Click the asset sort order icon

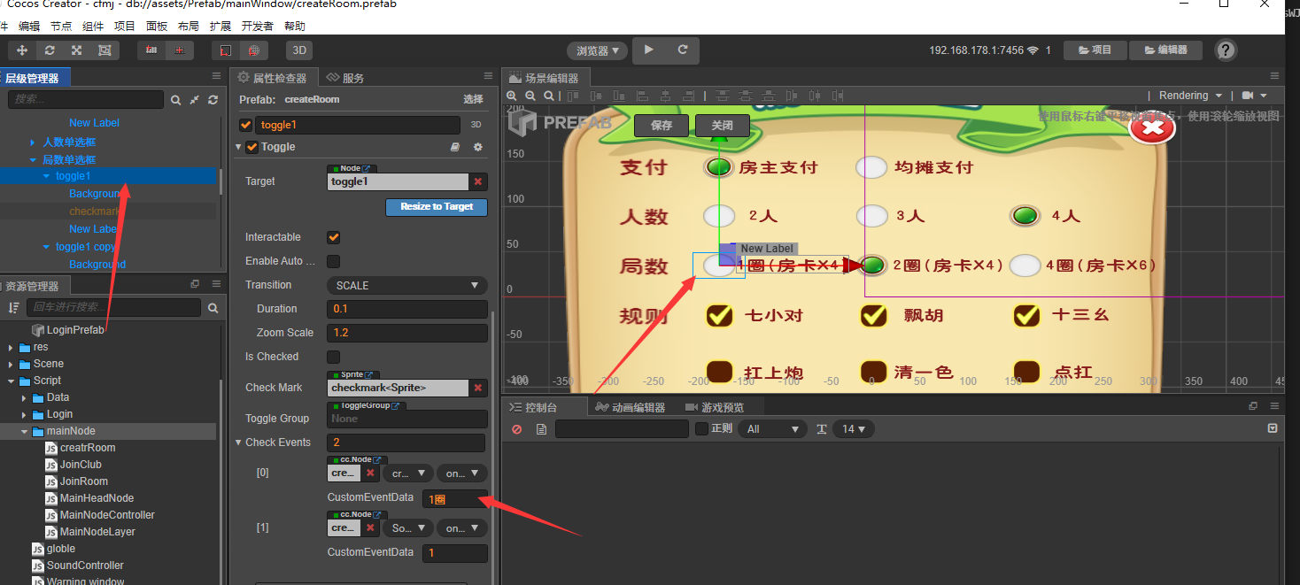13,308
